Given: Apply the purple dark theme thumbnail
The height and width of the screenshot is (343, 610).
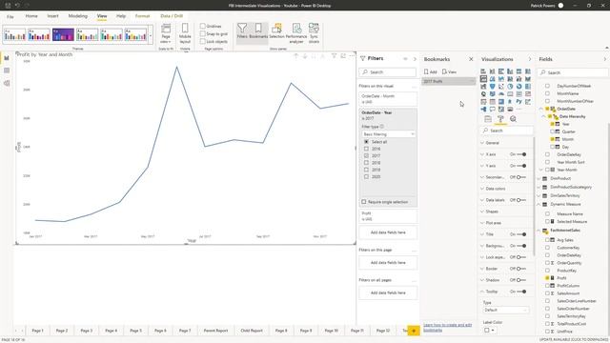Looking at the screenshot, I should [63, 34].
